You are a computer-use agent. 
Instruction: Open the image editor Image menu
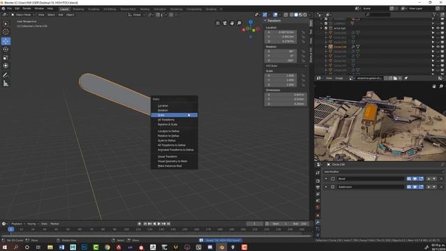click(339, 78)
